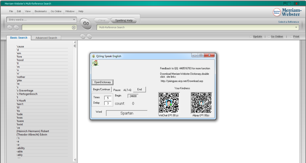Click the 'Select a Reference' label
This screenshot has height=163, width=306.
288,22
